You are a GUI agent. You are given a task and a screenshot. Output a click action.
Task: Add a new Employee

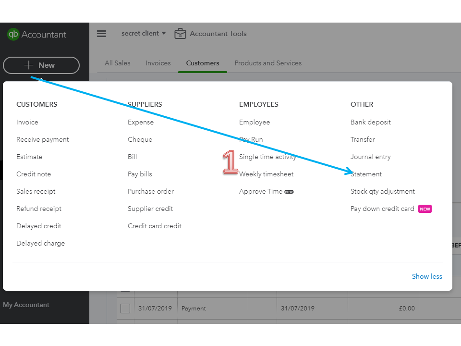[255, 122]
